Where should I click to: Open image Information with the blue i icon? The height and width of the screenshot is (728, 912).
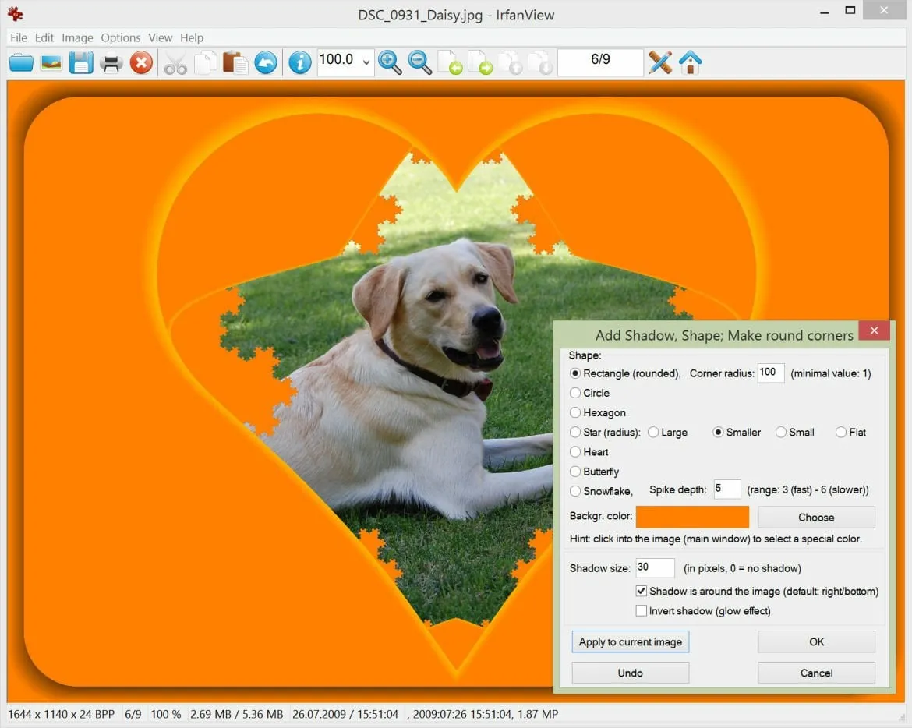[299, 62]
